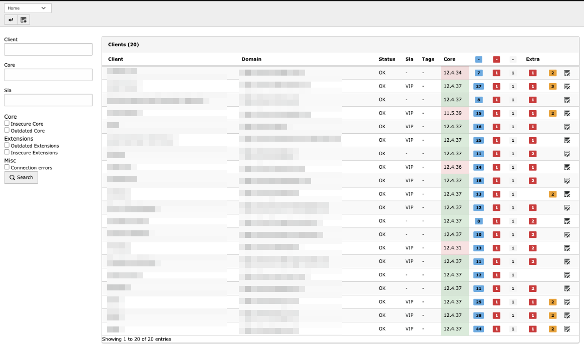Sort by the Core column header
The image size is (584, 355).
tap(449, 59)
